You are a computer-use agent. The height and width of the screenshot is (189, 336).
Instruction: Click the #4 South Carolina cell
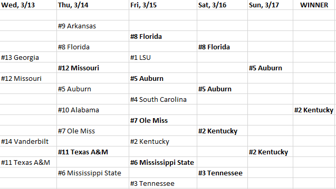coord(163,99)
